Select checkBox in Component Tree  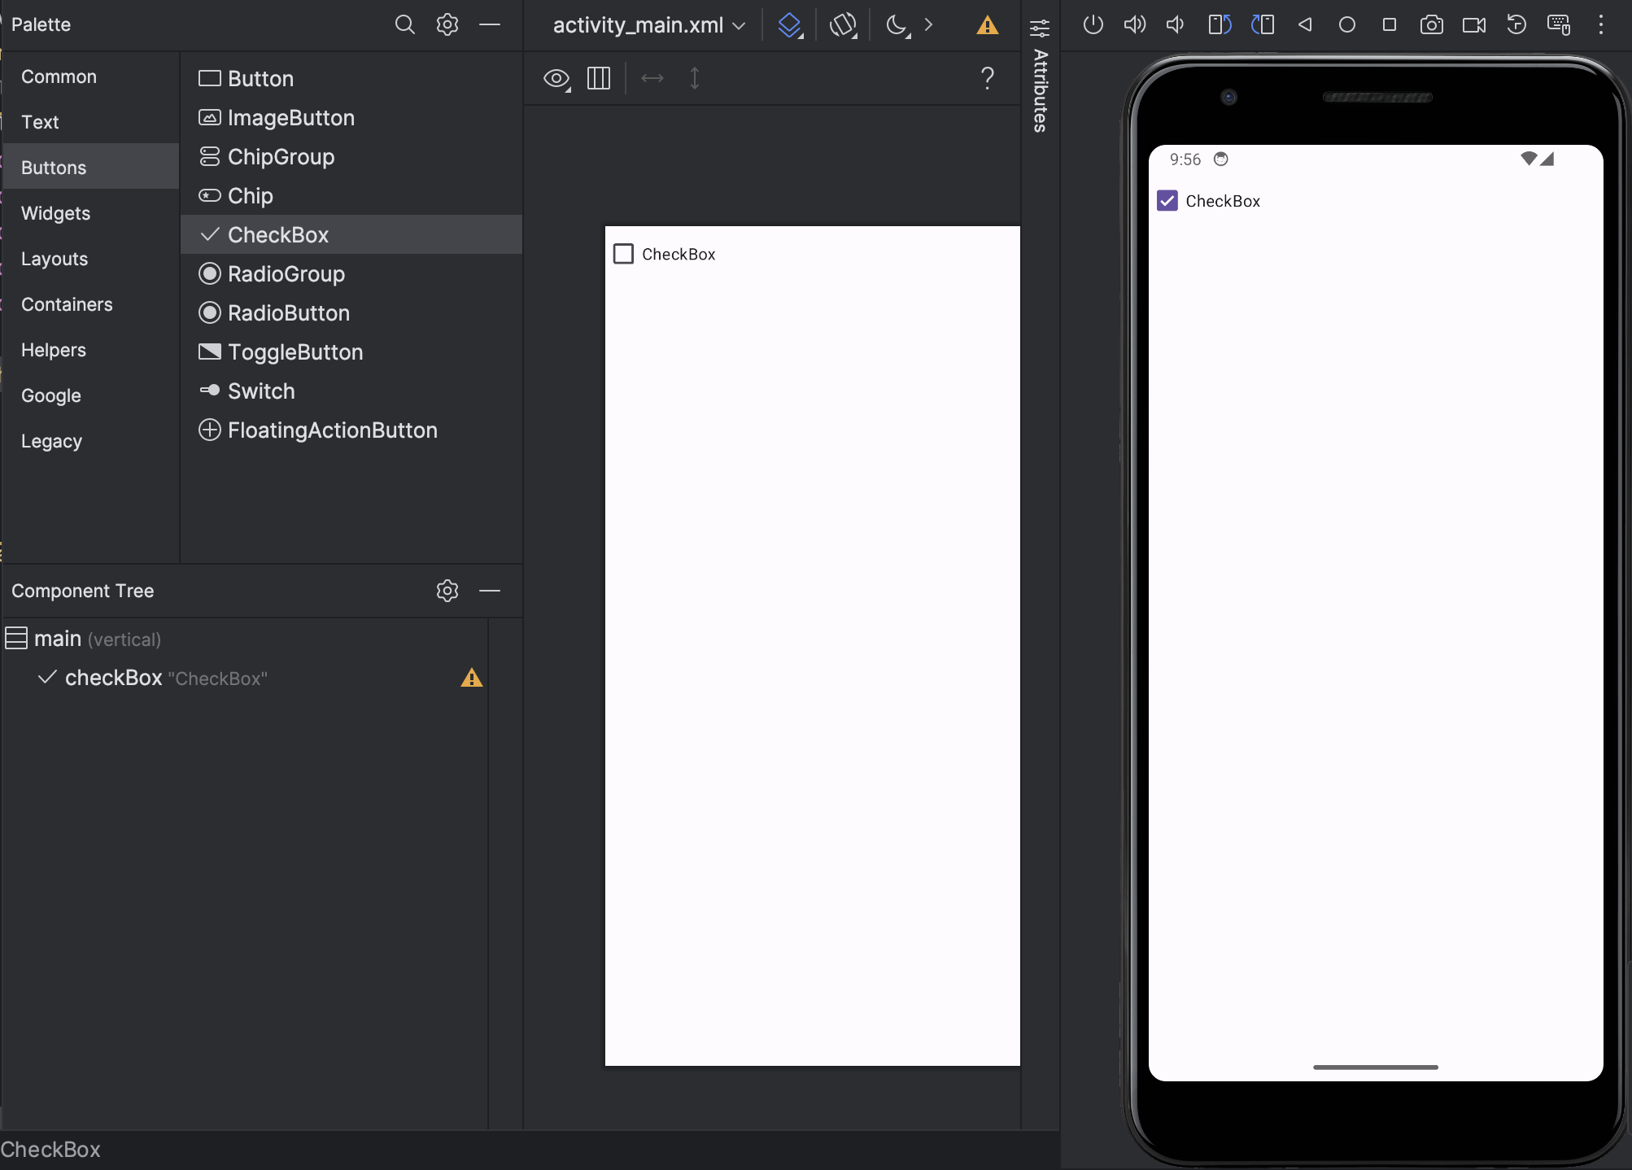click(x=114, y=678)
